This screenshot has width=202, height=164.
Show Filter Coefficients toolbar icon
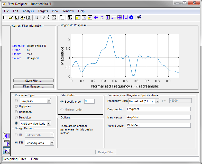125,18
